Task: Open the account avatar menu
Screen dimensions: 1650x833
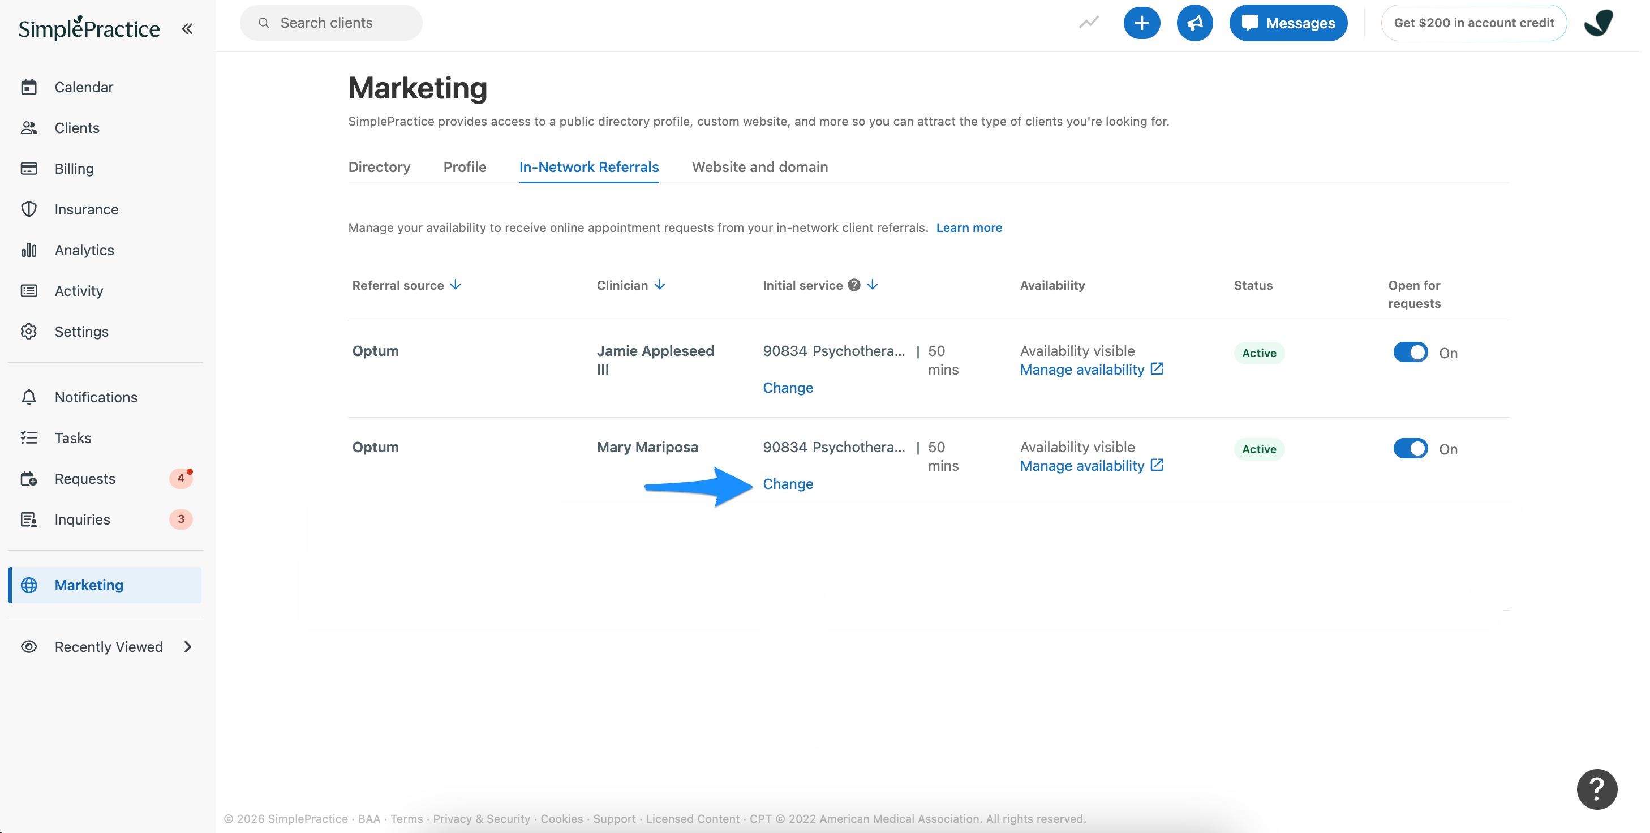Action: [x=1598, y=23]
